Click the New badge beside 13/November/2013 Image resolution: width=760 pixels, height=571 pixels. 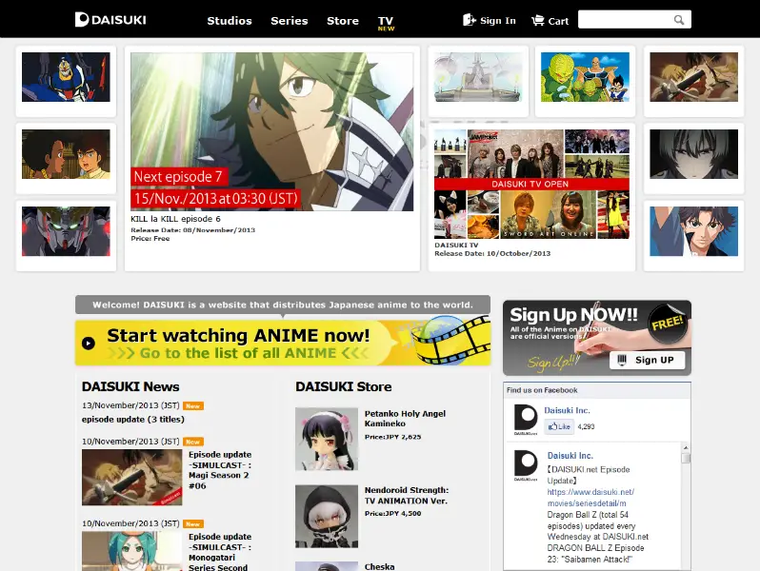193,405
